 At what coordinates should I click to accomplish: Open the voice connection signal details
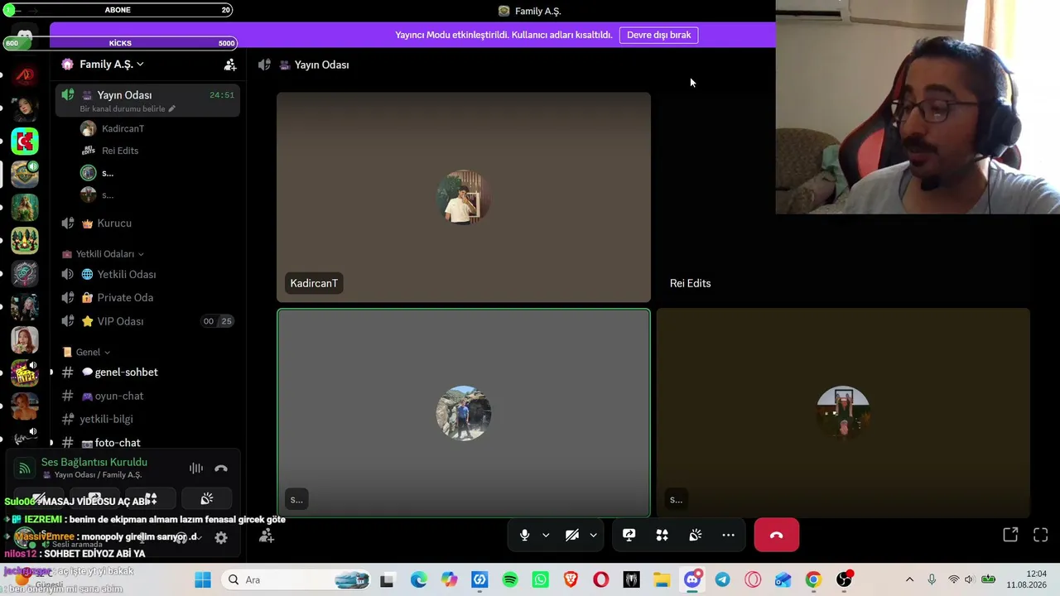pyautogui.click(x=24, y=469)
